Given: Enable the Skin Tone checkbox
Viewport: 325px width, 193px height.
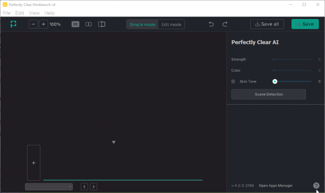Looking at the screenshot, I should pyautogui.click(x=233, y=81).
